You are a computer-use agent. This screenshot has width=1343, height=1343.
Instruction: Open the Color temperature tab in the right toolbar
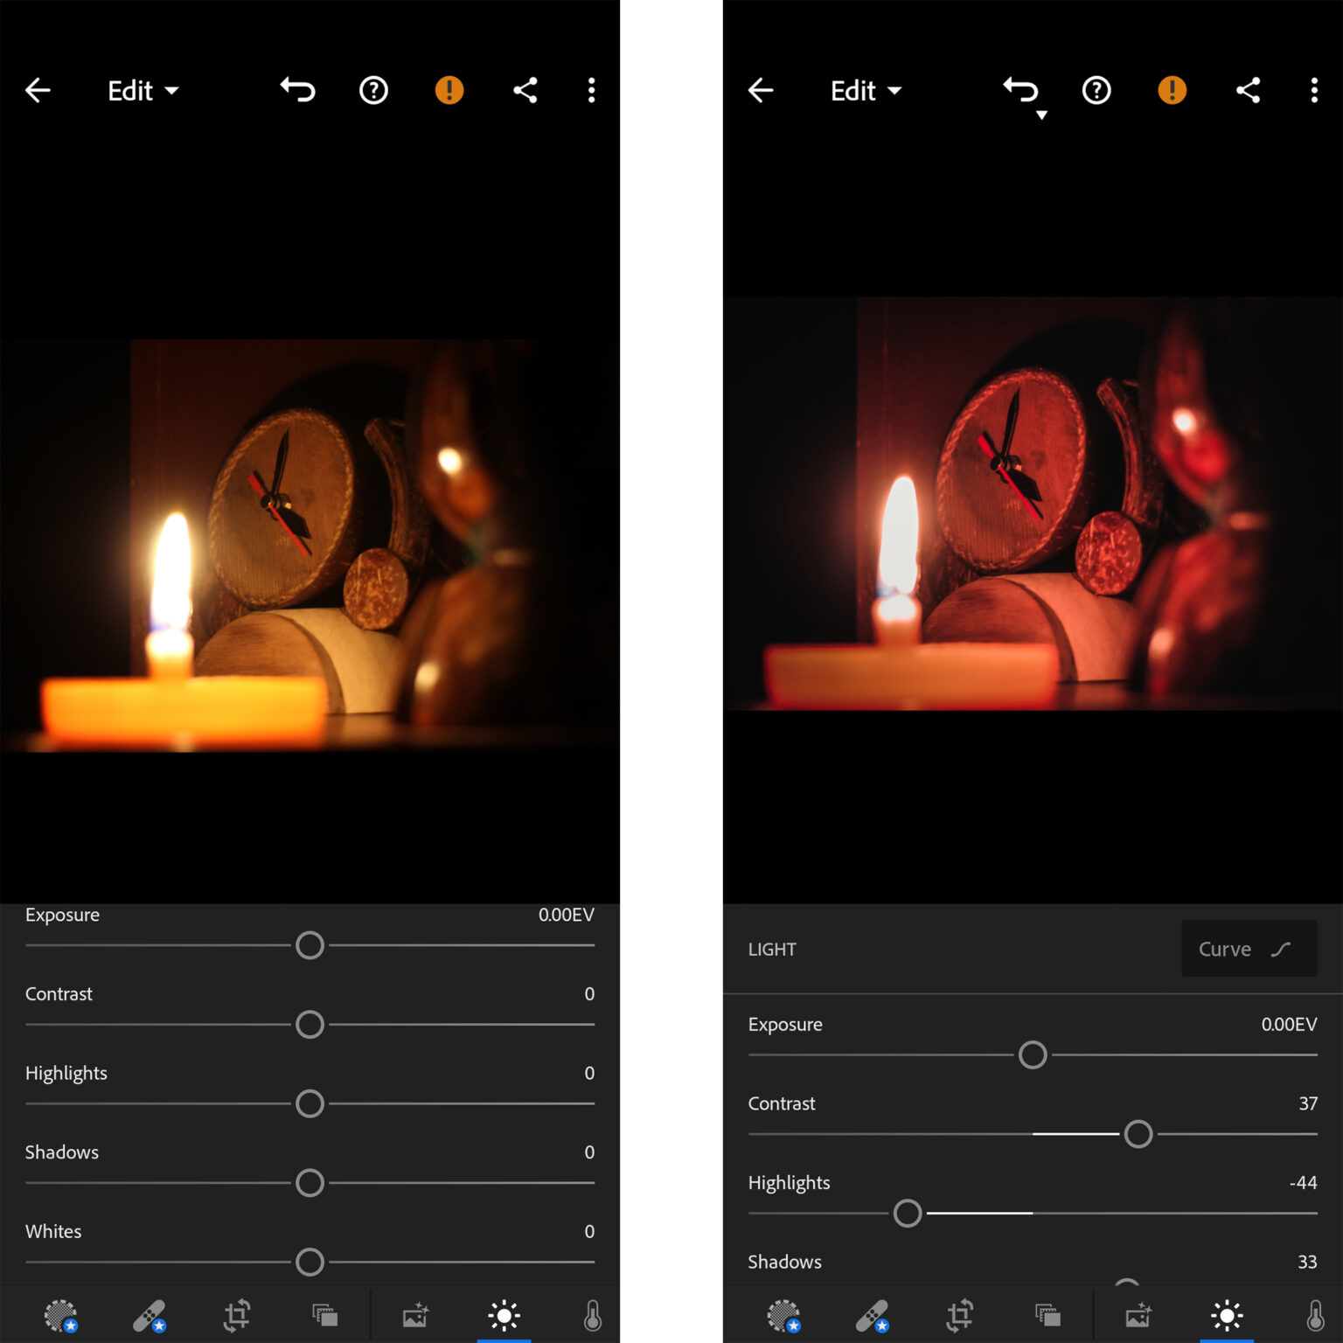(x=1315, y=1315)
